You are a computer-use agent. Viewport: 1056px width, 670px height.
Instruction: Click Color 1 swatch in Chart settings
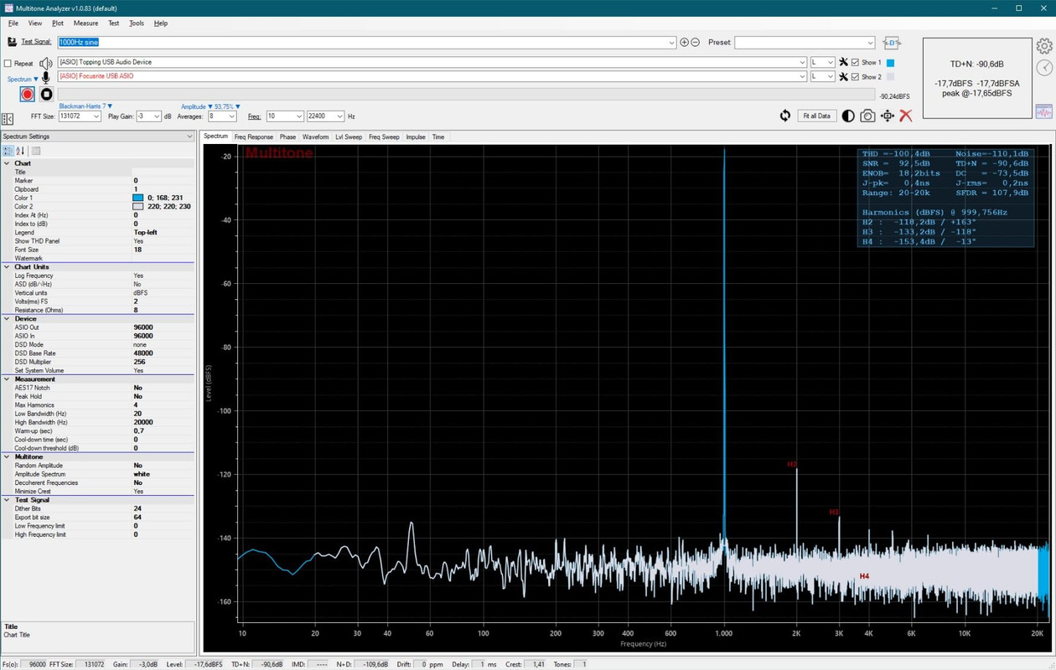pyautogui.click(x=138, y=198)
